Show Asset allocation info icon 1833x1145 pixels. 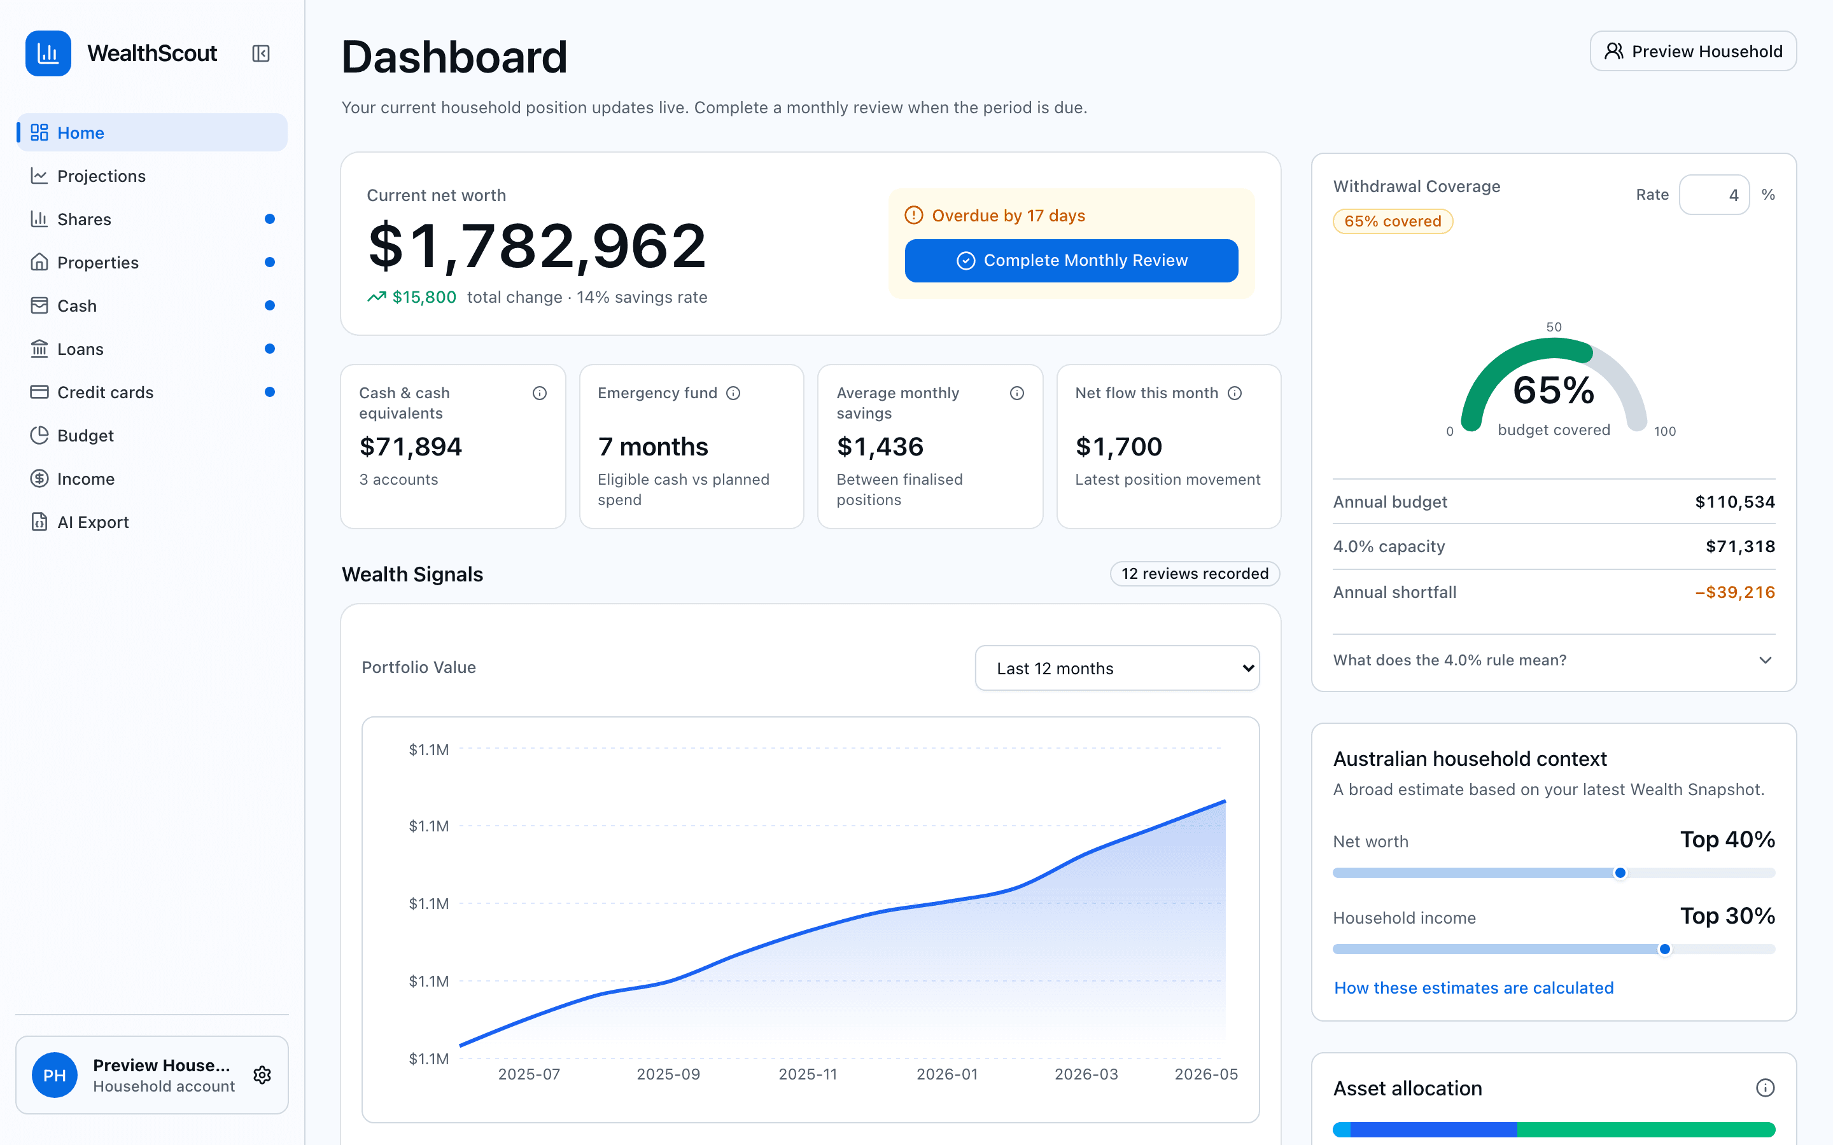[x=1765, y=1088]
